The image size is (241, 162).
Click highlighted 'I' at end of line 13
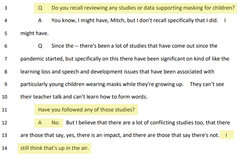pos(227,135)
